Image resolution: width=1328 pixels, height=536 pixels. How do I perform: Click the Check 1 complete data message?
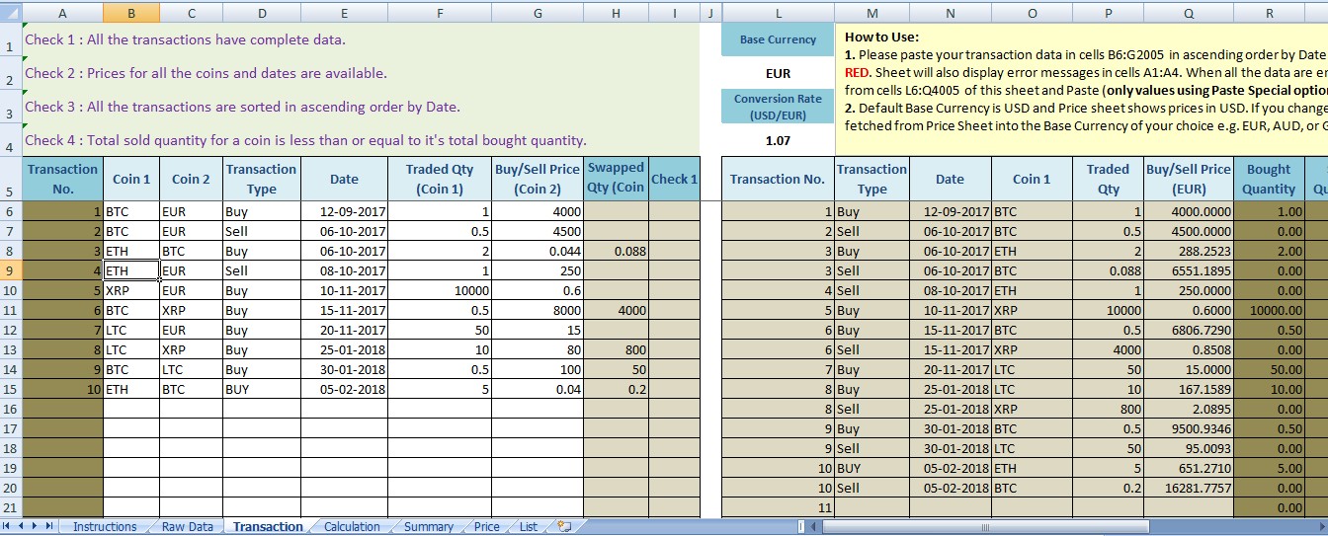(185, 39)
